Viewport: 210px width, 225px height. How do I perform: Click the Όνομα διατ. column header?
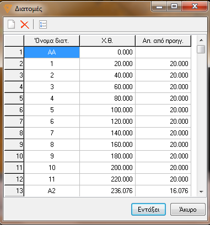(52, 41)
